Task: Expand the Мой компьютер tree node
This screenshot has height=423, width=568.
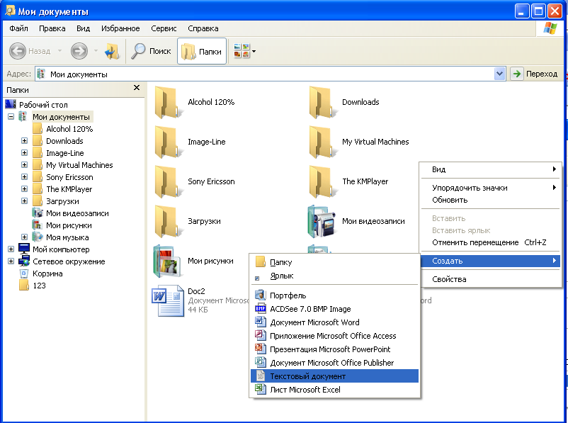Action: [11, 249]
